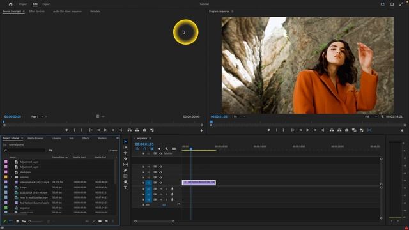The width and height of the screenshot is (409, 230).
Task: Open timeline display settings wrench
Action: [x=167, y=149]
